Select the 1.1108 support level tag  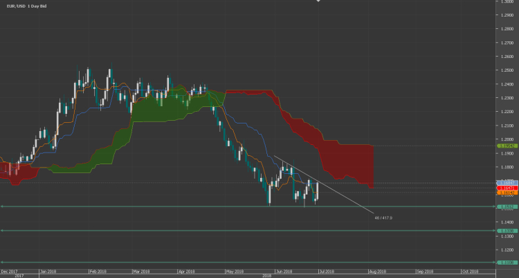pyautogui.click(x=507, y=263)
